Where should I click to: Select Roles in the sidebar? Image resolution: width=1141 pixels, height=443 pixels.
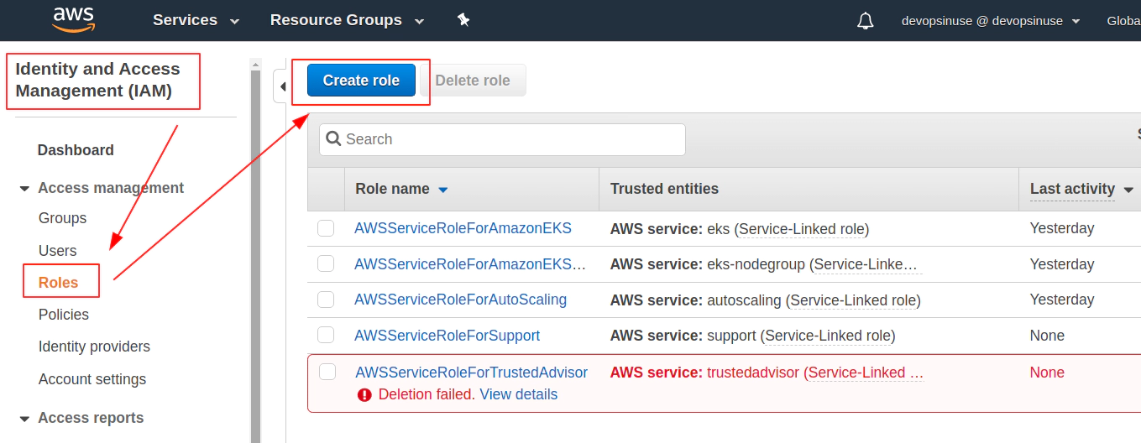click(x=59, y=283)
